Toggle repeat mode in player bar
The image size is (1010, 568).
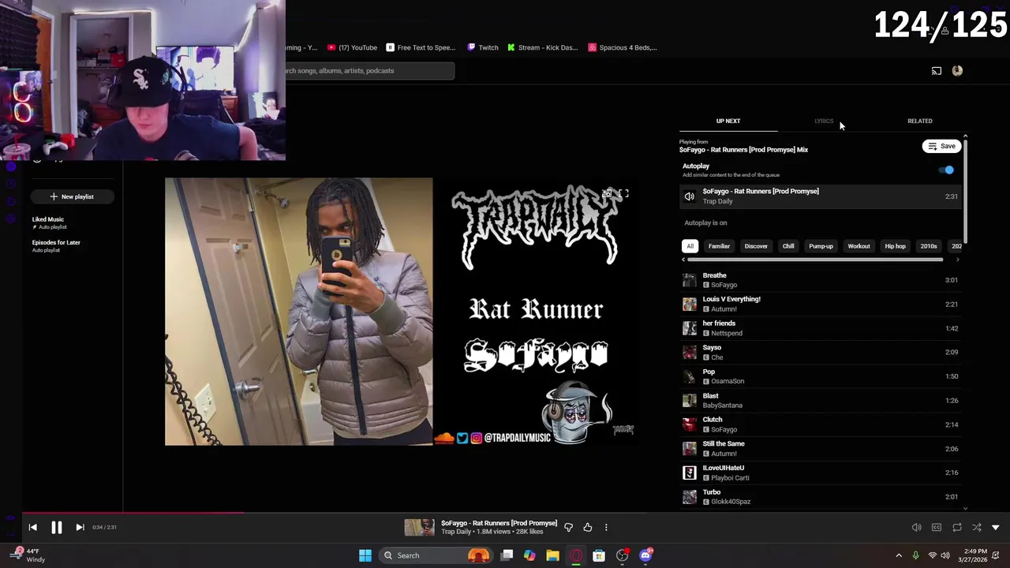coord(956,527)
